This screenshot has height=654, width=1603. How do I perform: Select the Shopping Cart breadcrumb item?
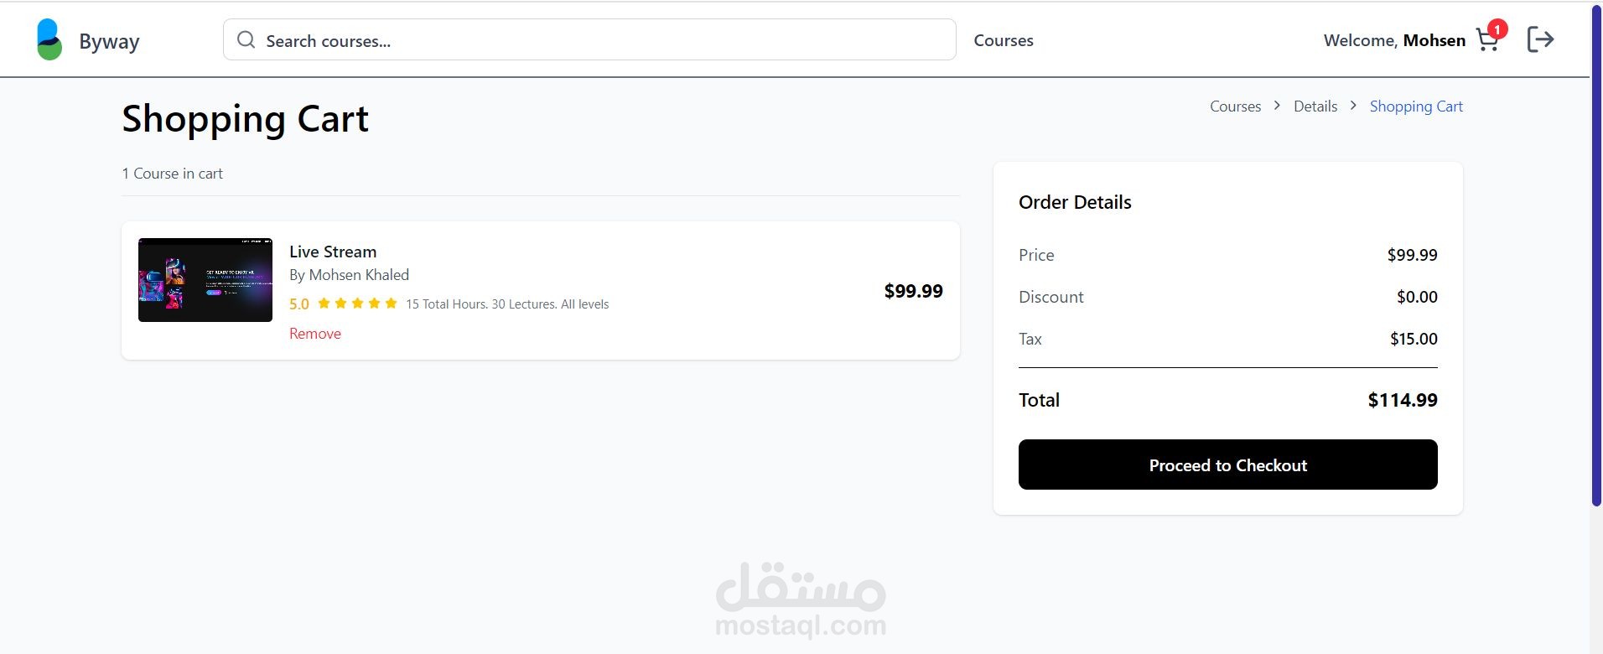[x=1415, y=106]
